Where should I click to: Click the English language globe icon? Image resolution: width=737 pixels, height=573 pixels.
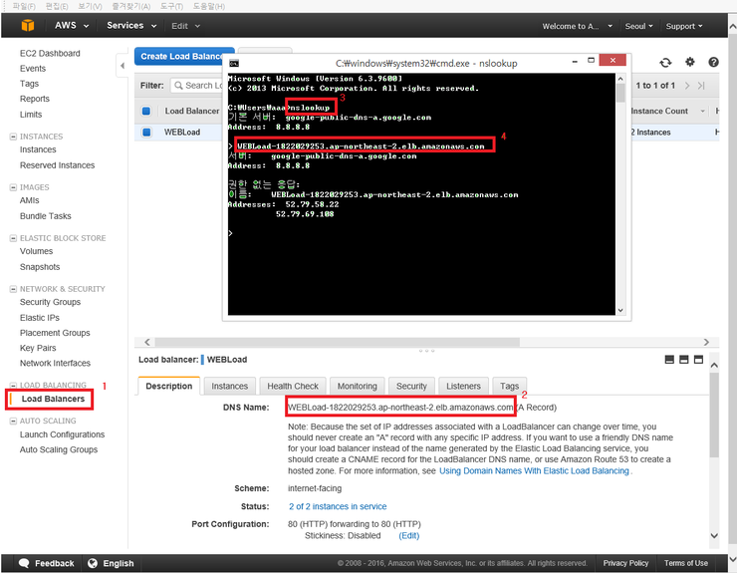click(93, 563)
